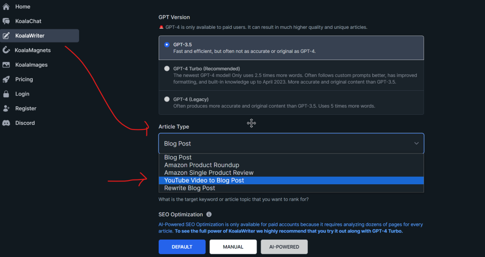This screenshot has width=485, height=257.
Task: Navigate to KoalaImages page
Action: (x=31, y=65)
